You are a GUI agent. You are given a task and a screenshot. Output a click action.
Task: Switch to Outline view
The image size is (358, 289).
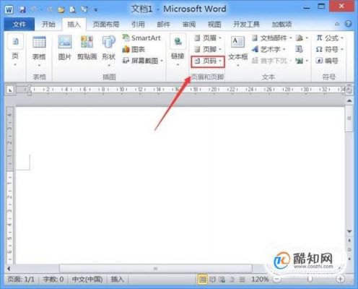point(232,280)
